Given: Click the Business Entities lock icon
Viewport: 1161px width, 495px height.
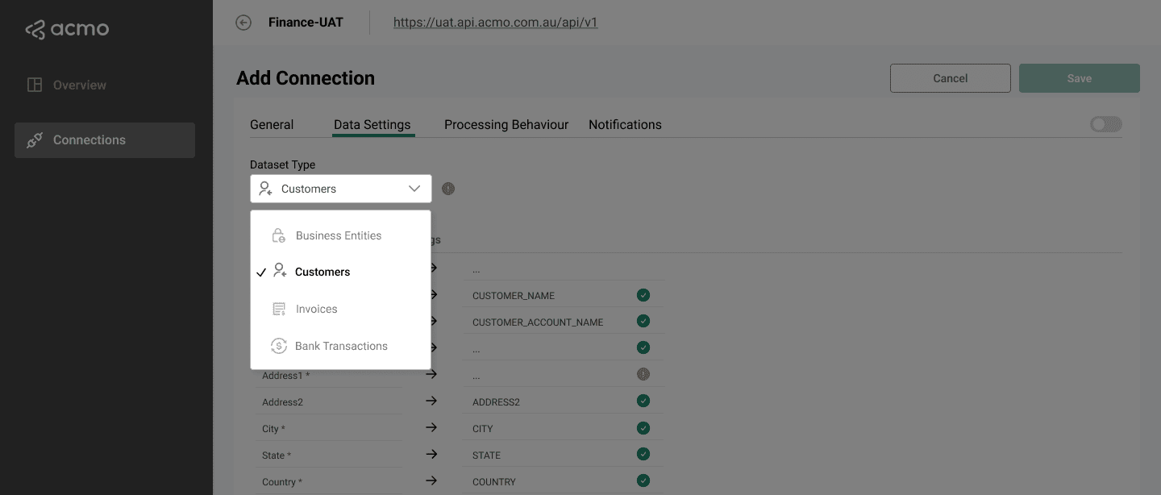Looking at the screenshot, I should [x=278, y=235].
